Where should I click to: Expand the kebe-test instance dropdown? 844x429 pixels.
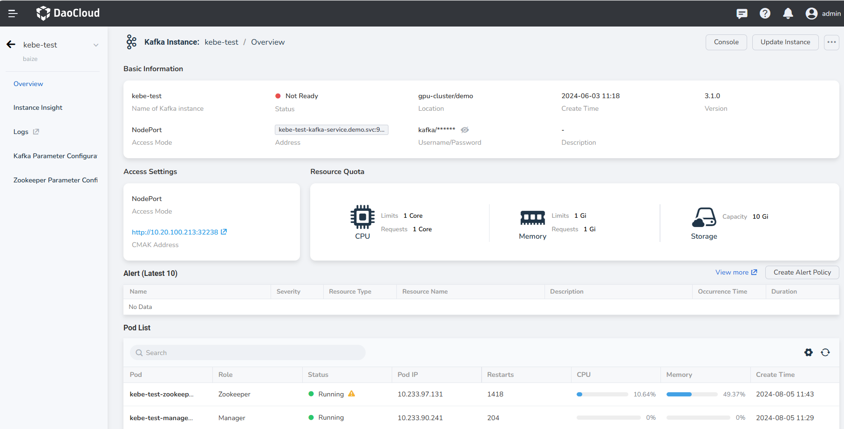[96, 45]
